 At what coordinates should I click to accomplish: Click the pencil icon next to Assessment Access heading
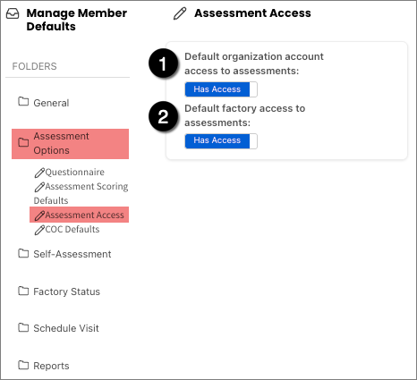pyautogui.click(x=180, y=13)
